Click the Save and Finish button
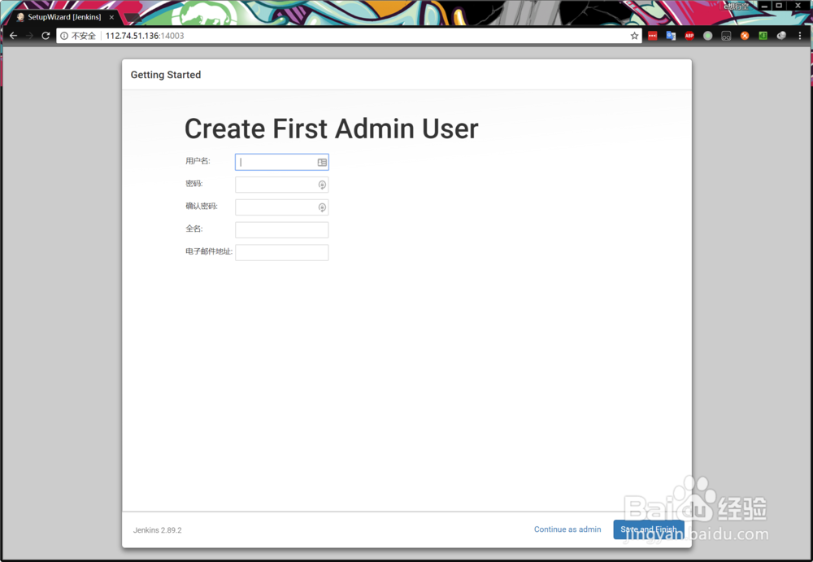The height and width of the screenshot is (562, 813). pos(649,529)
